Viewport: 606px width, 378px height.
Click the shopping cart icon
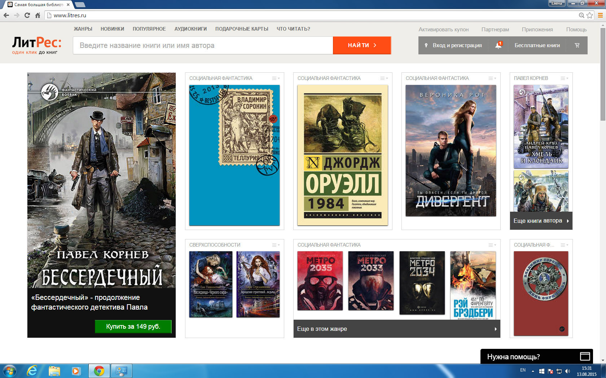point(577,45)
